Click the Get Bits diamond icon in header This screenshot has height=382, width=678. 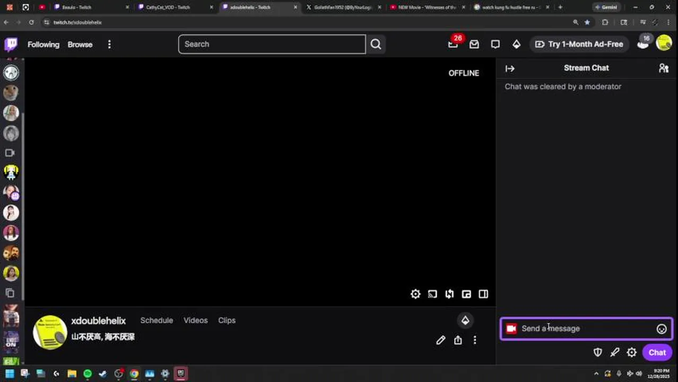[x=516, y=45]
